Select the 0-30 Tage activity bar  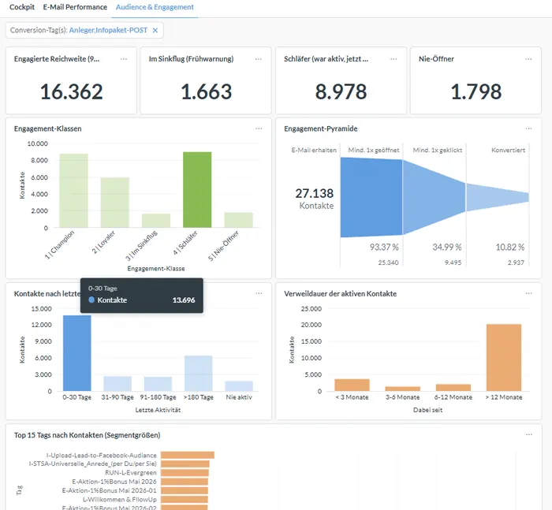point(76,353)
